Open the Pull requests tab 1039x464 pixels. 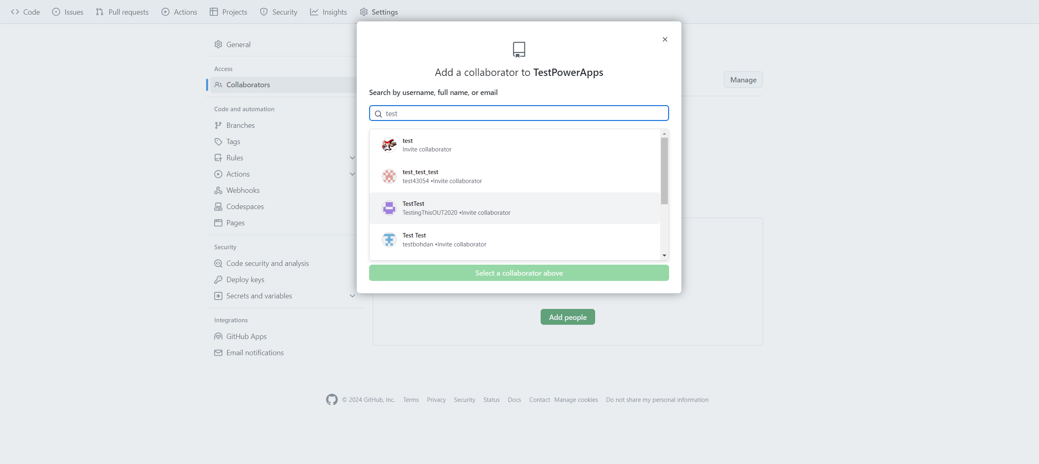(122, 12)
